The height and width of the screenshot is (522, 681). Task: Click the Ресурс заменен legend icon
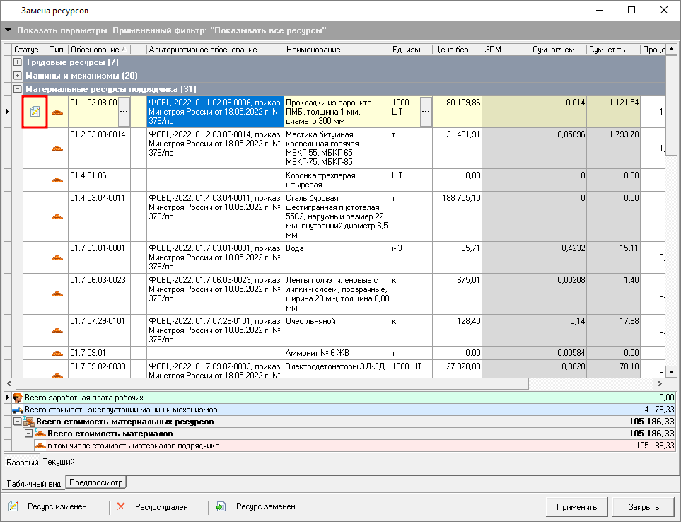click(221, 506)
